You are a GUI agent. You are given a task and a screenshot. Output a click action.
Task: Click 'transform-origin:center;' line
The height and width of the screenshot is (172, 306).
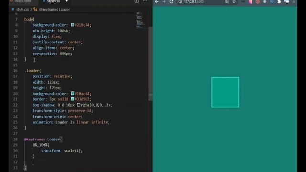pyautogui.click(x=57, y=117)
